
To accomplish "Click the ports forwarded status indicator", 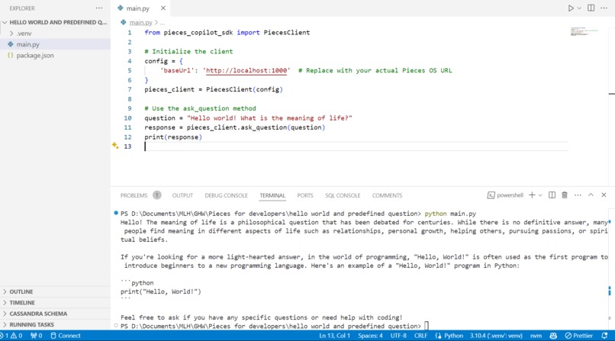I will point(36,336).
